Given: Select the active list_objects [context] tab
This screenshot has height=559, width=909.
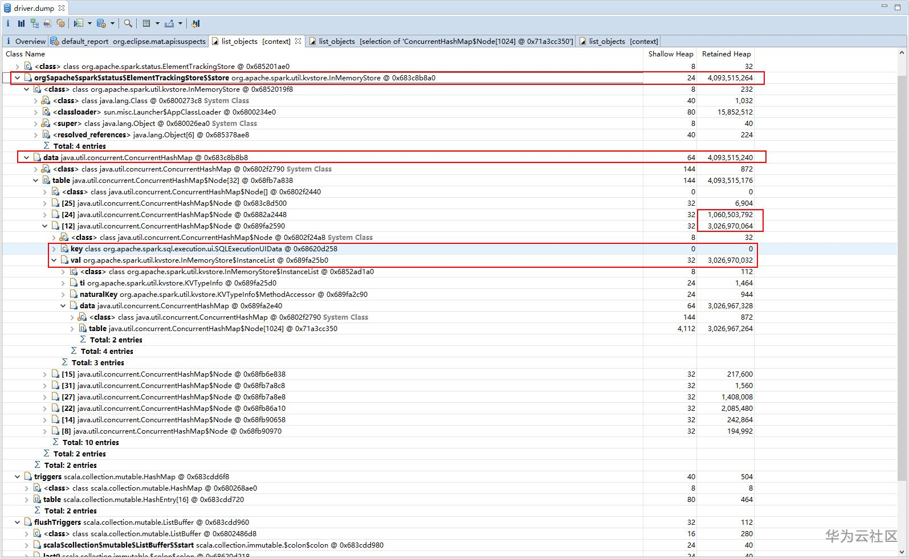Looking at the screenshot, I should point(256,41).
